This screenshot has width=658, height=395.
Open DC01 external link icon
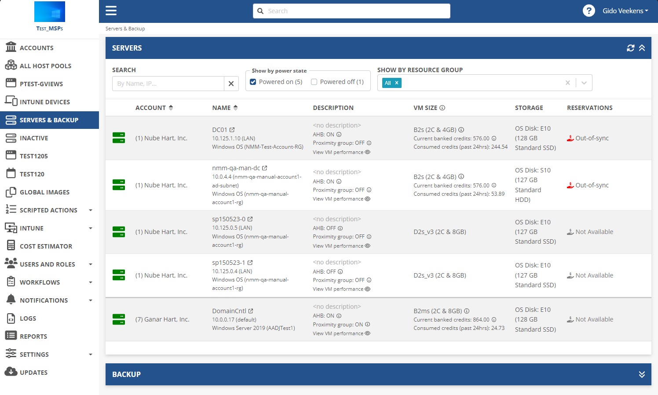[x=232, y=130]
